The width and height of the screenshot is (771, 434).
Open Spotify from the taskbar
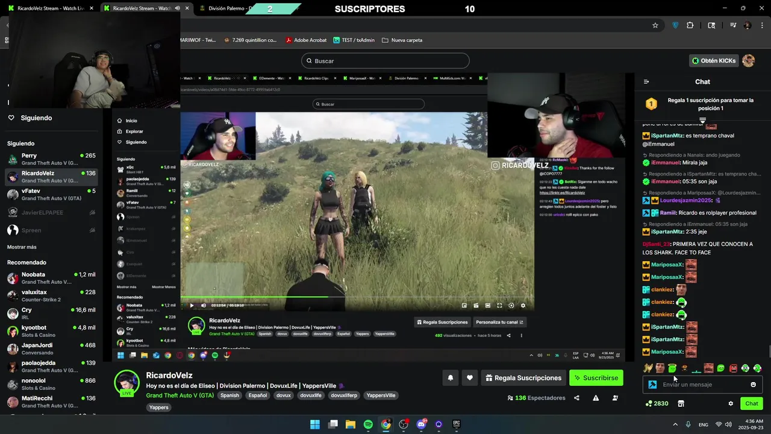(x=368, y=424)
